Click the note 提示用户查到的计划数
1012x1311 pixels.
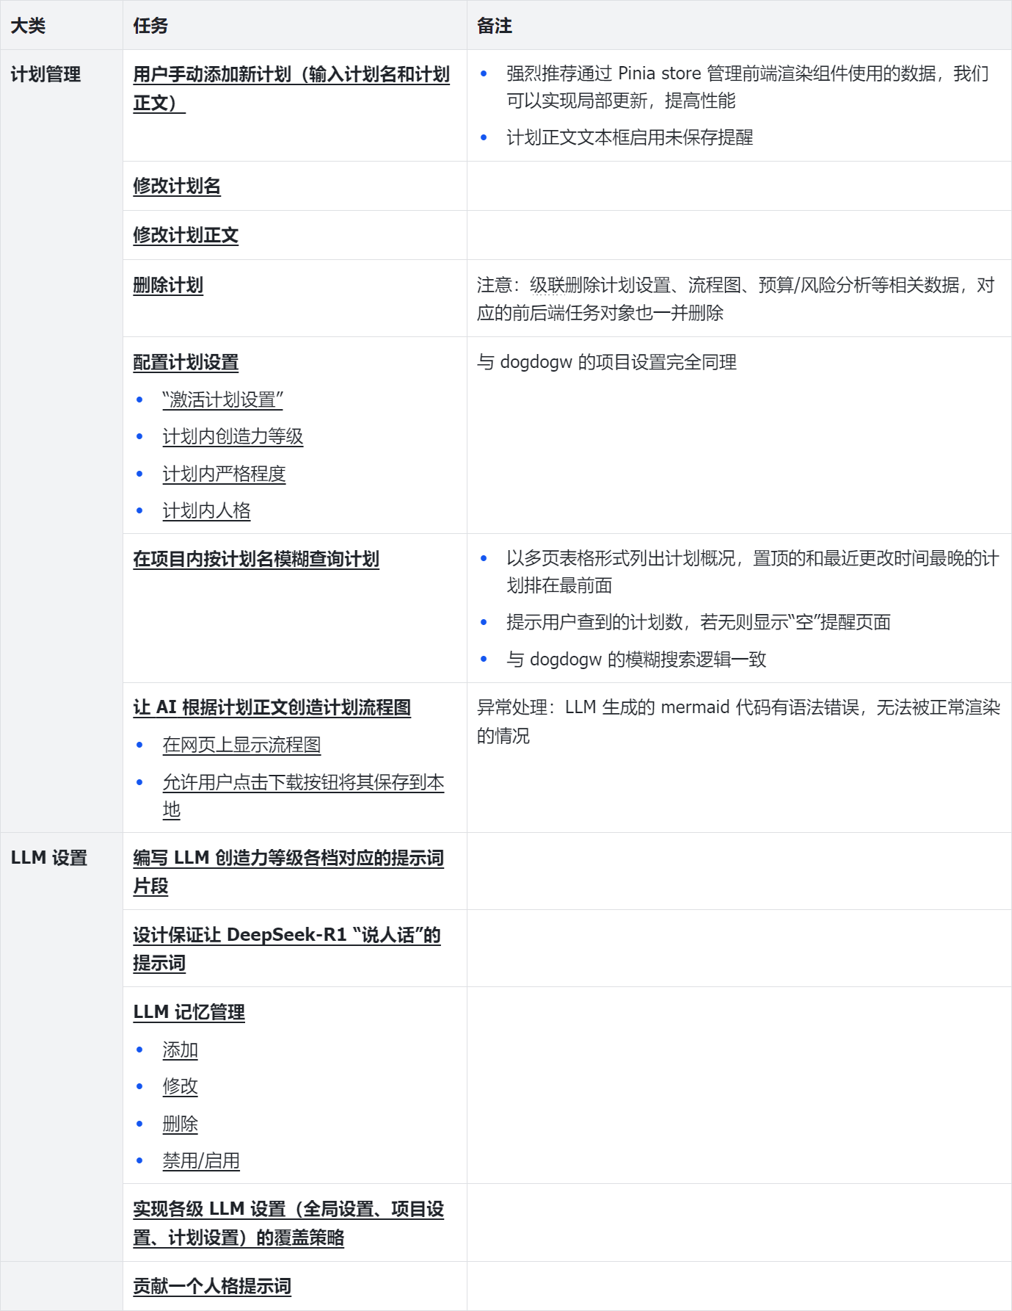(699, 623)
